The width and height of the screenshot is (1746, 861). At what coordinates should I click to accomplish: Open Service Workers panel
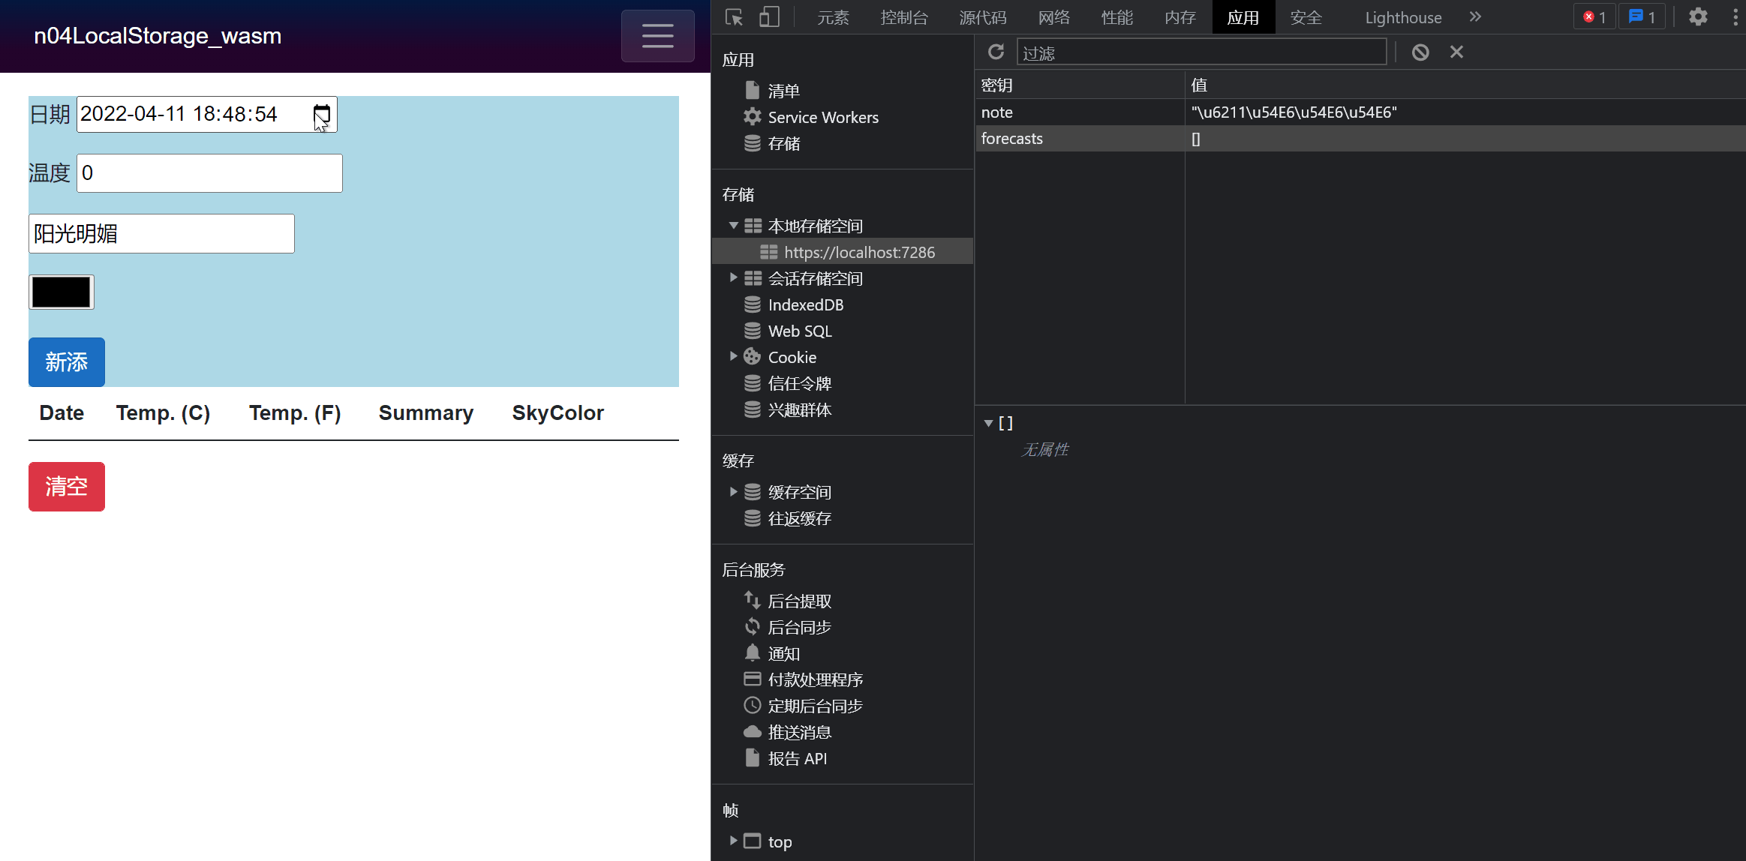click(823, 117)
